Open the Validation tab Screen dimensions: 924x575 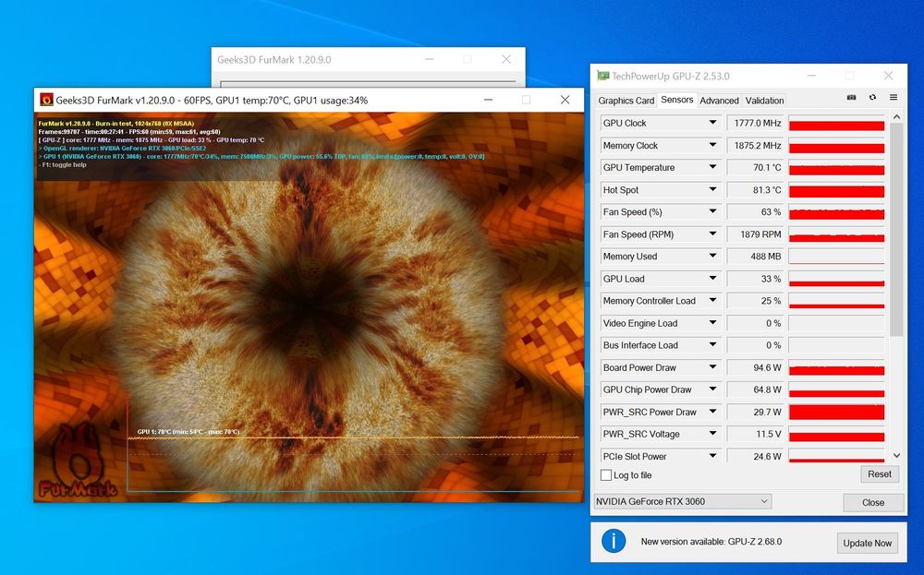(764, 101)
